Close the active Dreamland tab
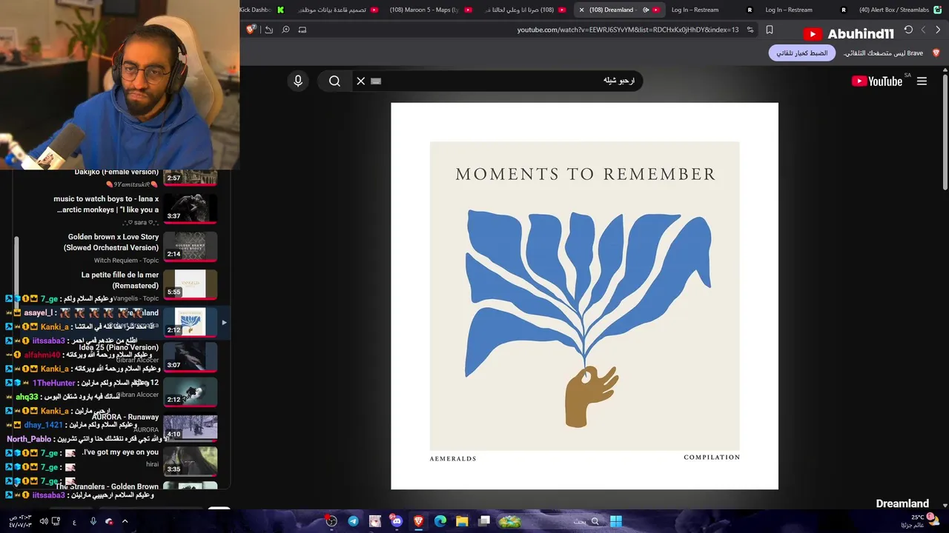This screenshot has height=533, width=949. 581,10
